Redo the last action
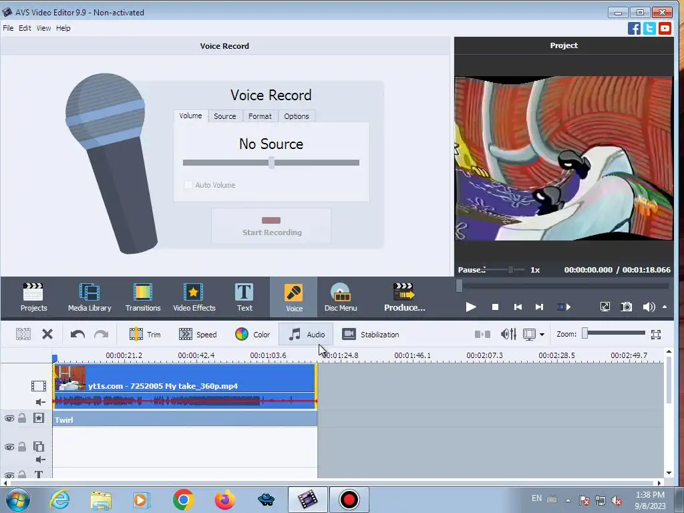 coord(102,334)
